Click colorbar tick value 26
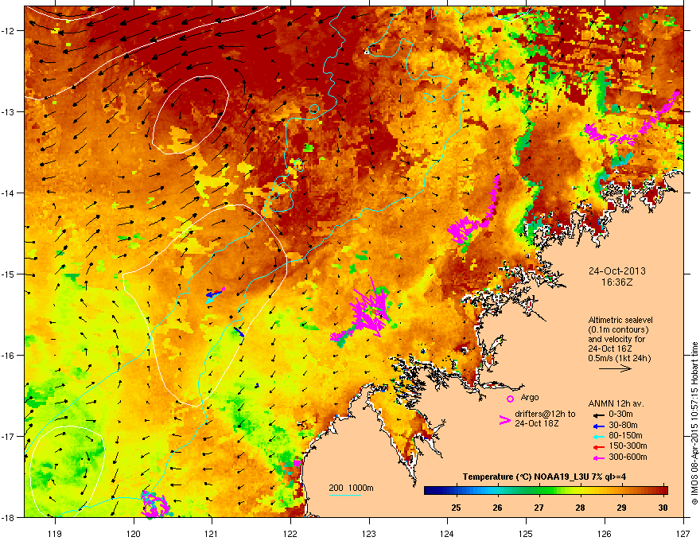This screenshot has height=541, width=700. tap(497, 508)
